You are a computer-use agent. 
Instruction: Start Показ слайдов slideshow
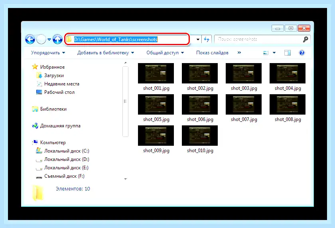point(212,53)
